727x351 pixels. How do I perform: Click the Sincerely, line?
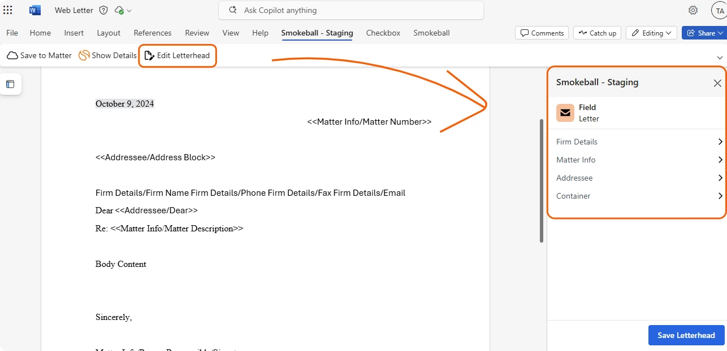(114, 317)
